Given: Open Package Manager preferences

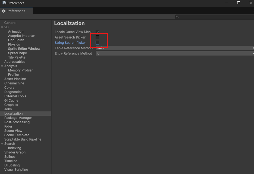Looking at the screenshot, I should tap(18, 118).
